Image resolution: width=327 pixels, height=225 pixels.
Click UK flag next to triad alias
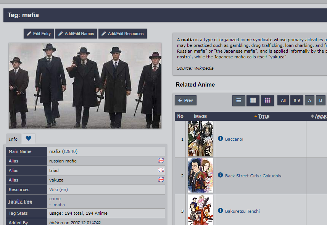tap(161, 170)
